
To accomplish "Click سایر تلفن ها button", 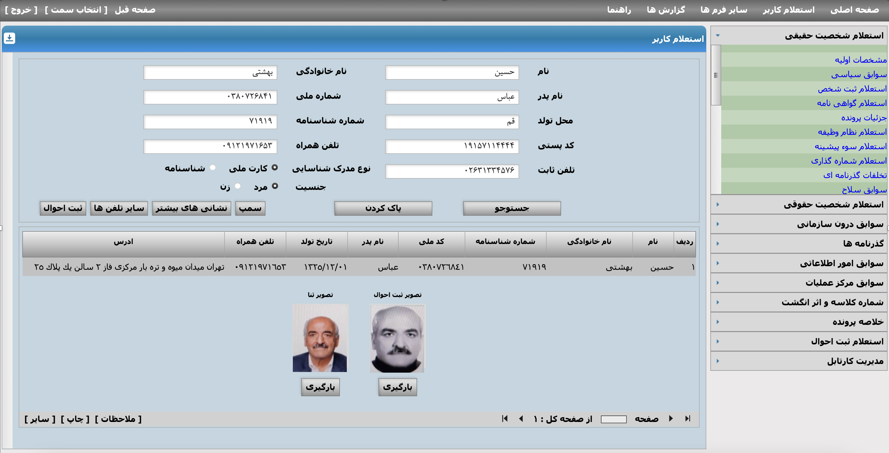I will (119, 208).
